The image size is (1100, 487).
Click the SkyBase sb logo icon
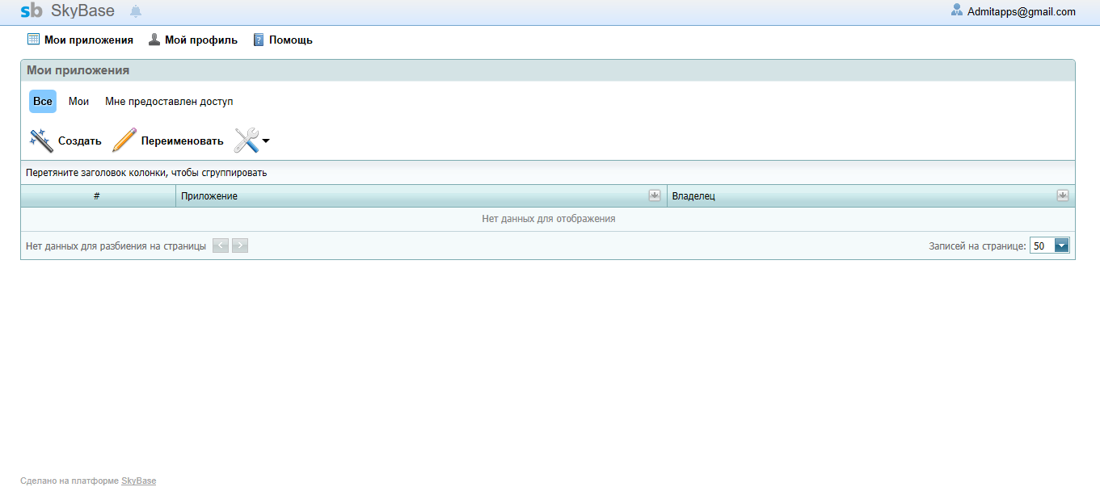(32, 11)
